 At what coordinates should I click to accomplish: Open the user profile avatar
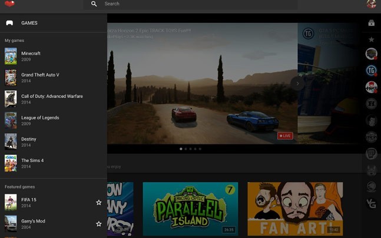(x=371, y=4)
